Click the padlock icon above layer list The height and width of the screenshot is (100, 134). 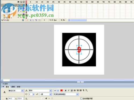(x=21, y=2)
